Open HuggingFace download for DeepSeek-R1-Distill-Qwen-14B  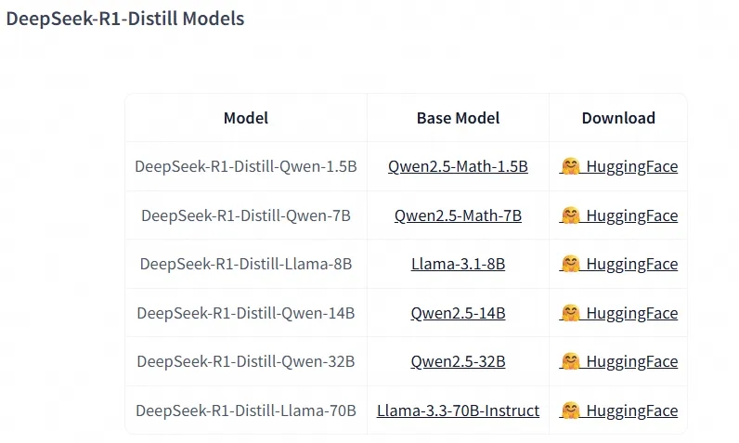pos(618,313)
